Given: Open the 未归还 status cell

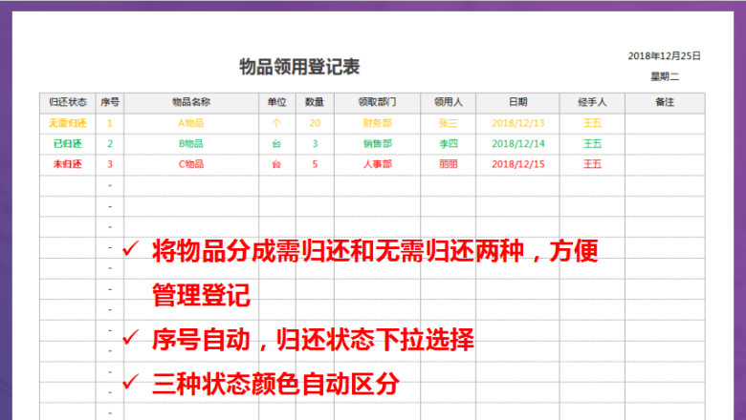Looking at the screenshot, I should [68, 164].
